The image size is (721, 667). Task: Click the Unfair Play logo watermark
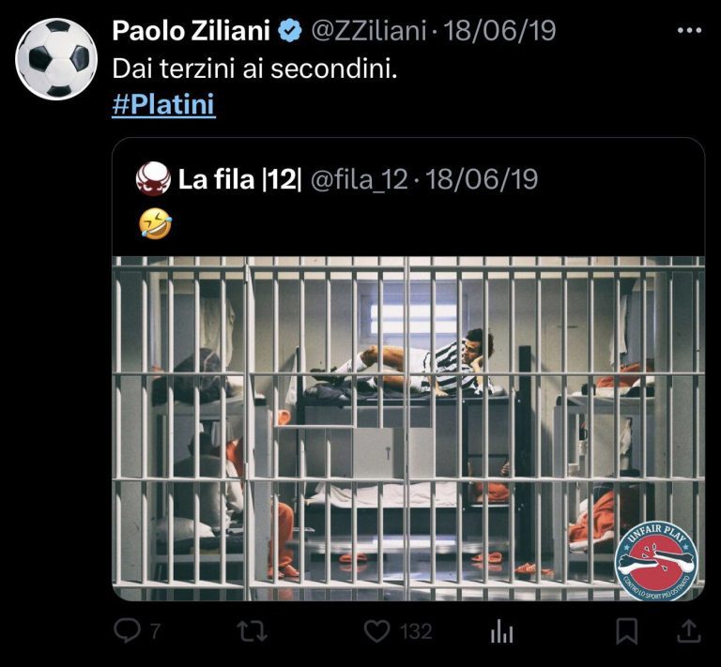pos(656,561)
